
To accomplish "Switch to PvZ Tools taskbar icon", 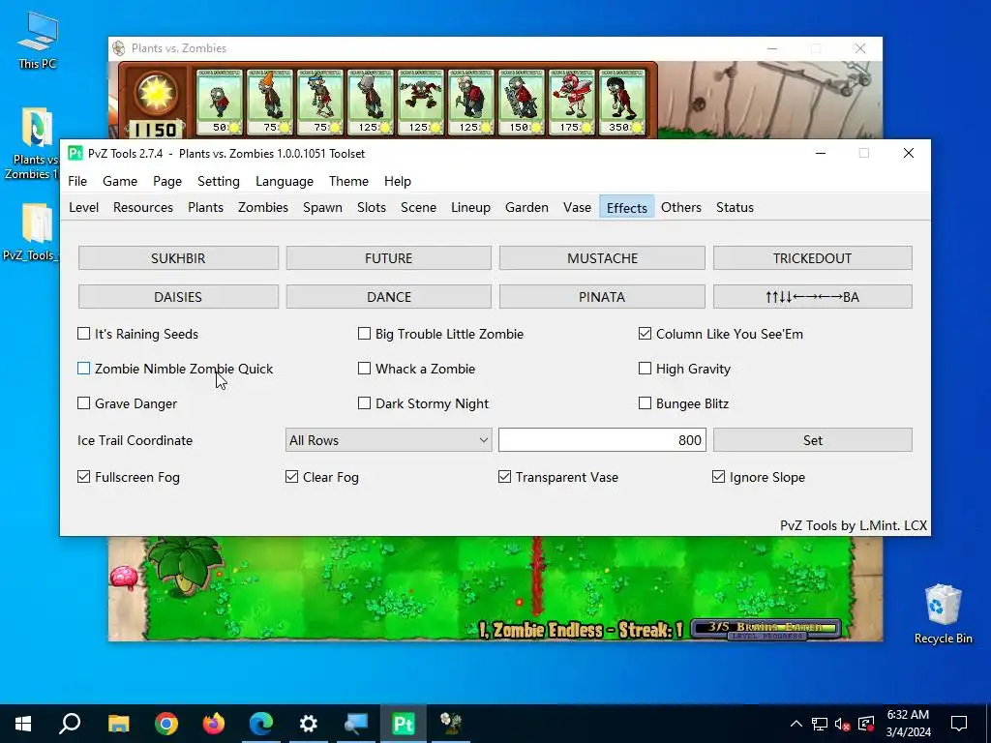I will point(404,724).
